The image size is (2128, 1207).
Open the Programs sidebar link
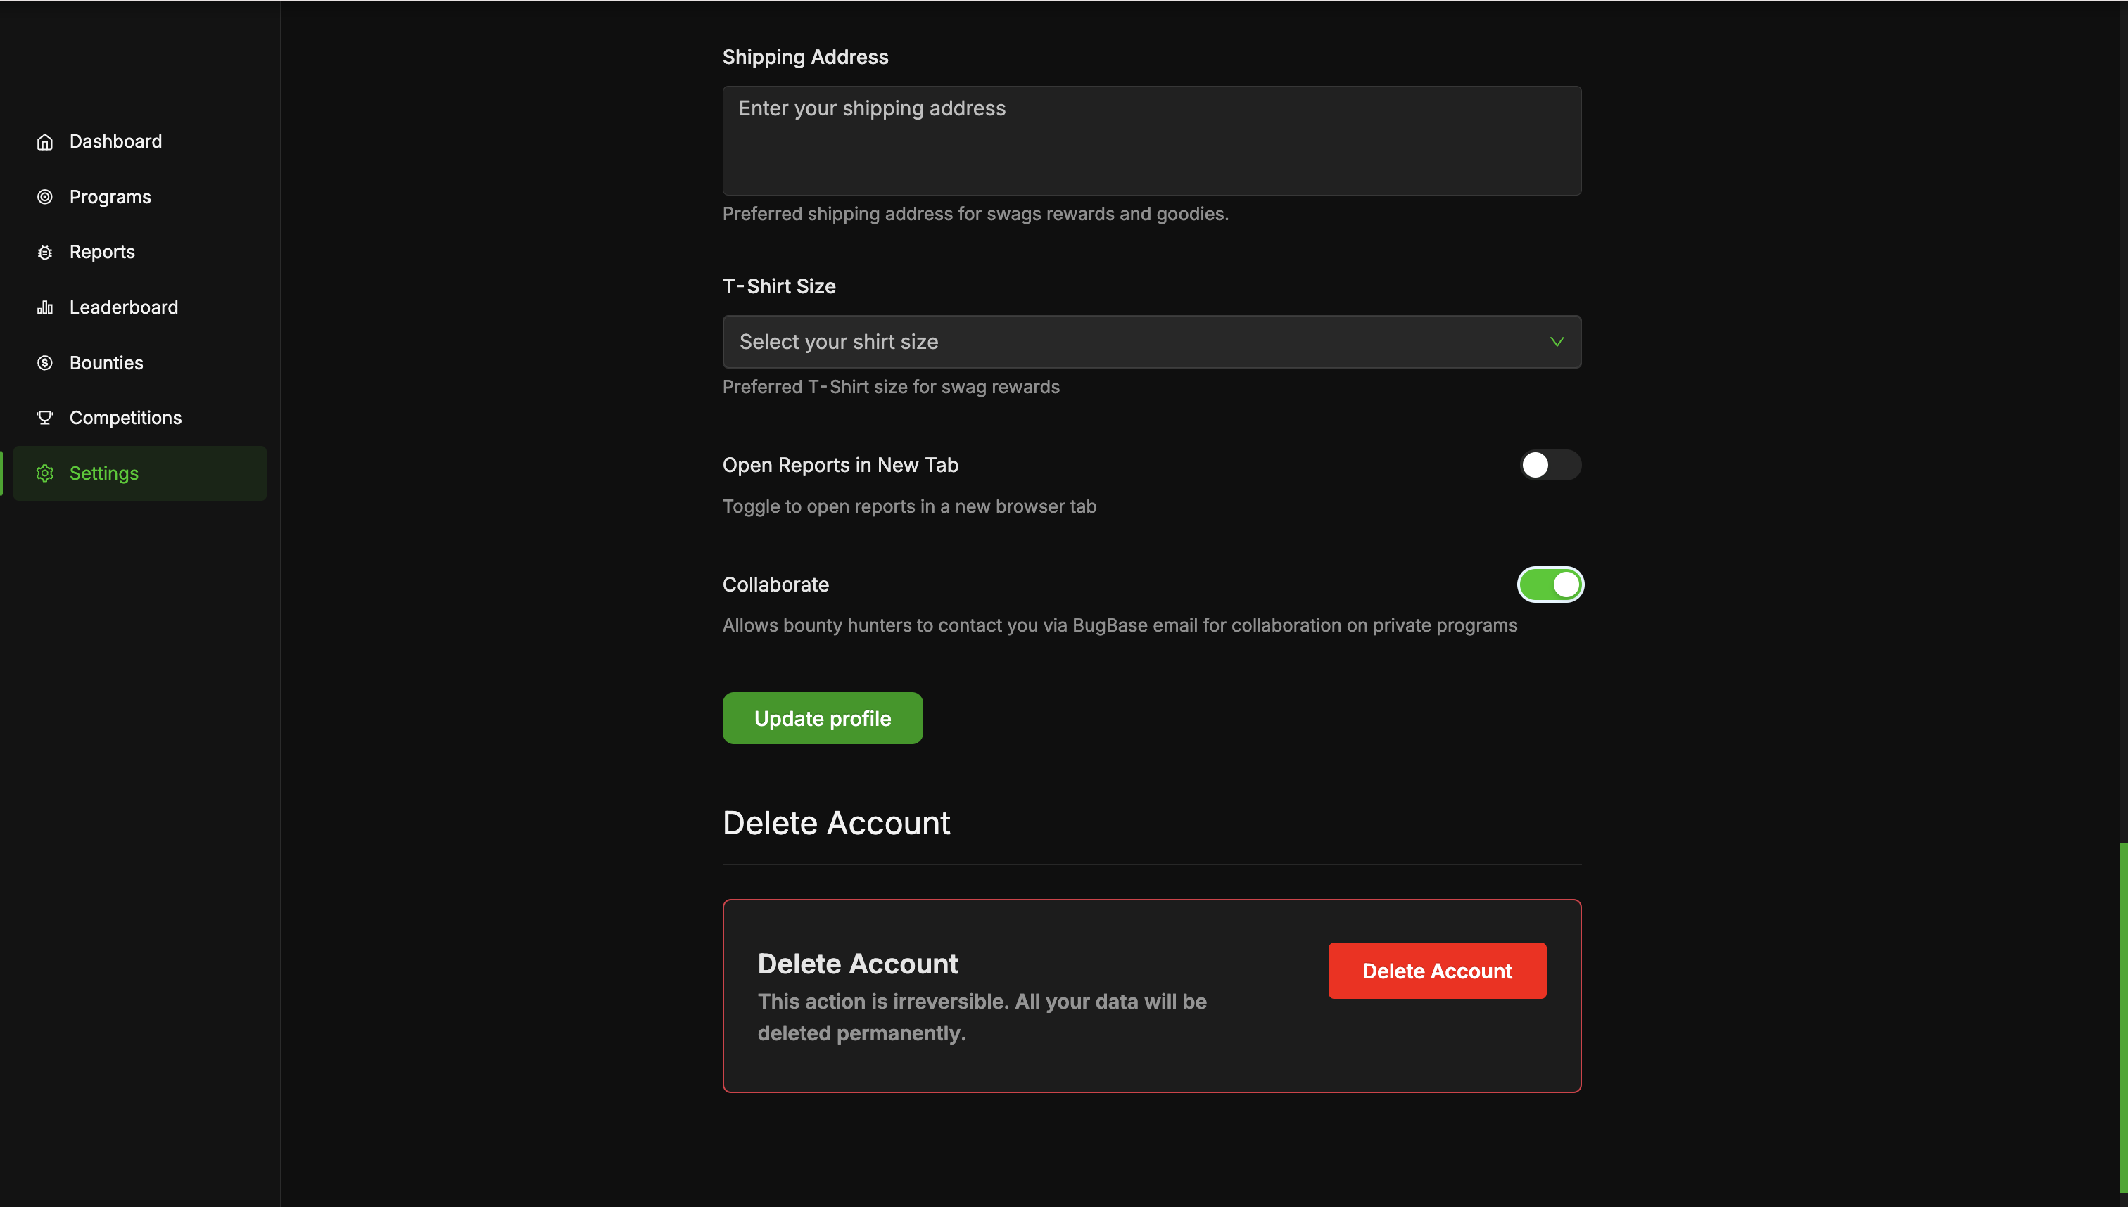110,196
